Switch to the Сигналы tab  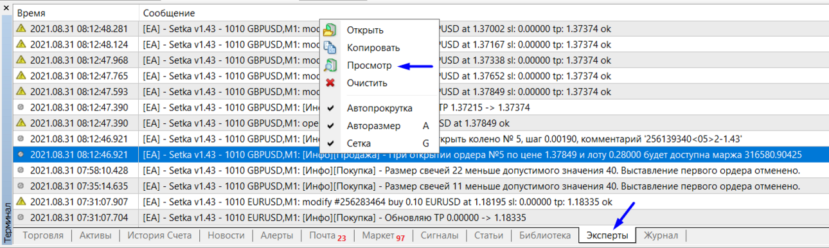(x=440, y=235)
